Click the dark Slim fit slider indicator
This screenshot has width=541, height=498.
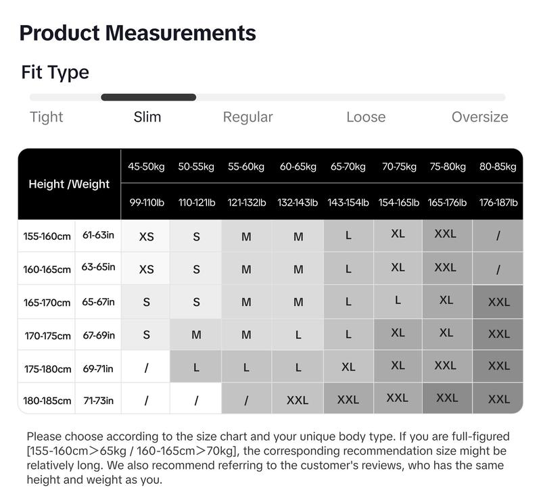tap(148, 97)
